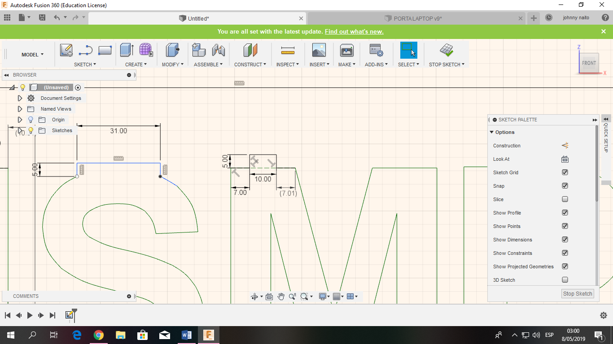Image resolution: width=613 pixels, height=344 pixels.
Task: Click the Save icon
Action: click(42, 17)
